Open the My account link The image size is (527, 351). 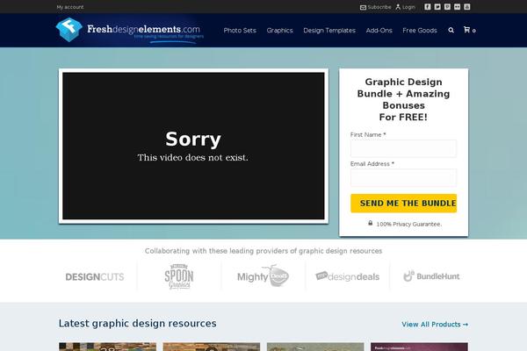coord(70,7)
